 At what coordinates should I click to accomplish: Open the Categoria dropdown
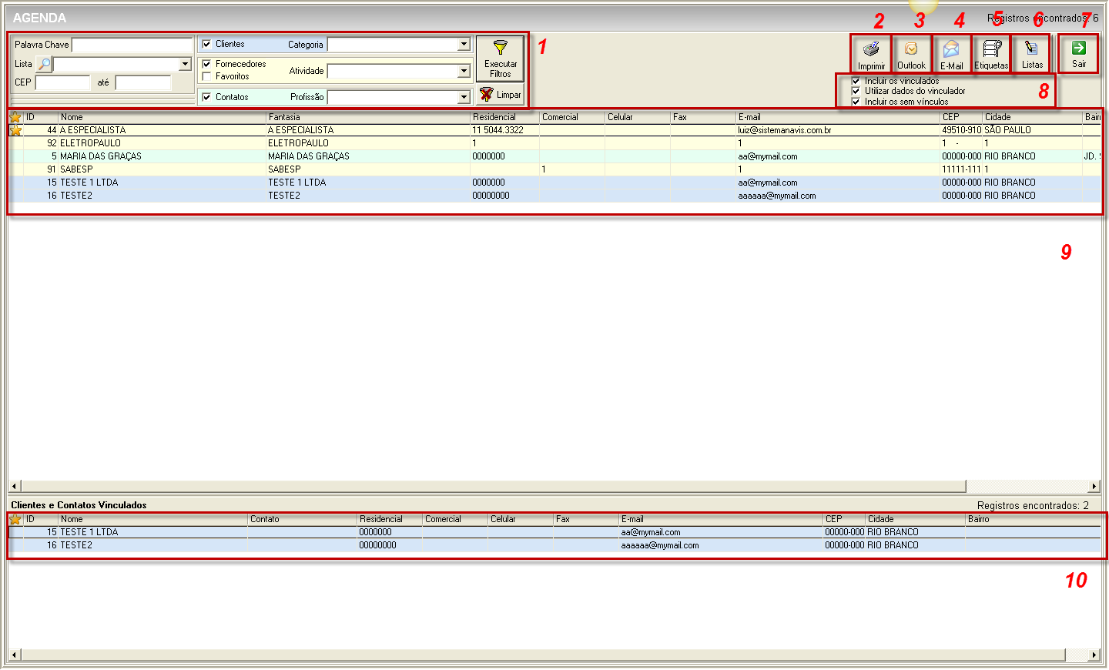(x=464, y=45)
